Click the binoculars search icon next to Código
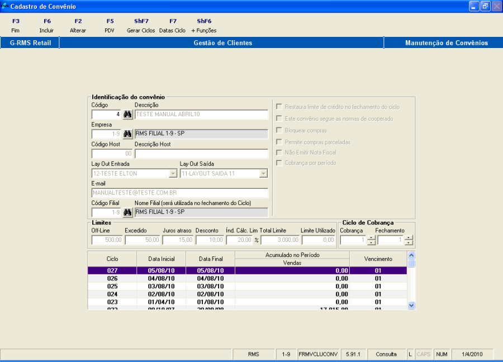Screen dimensions: 503x362 [x=127, y=115]
